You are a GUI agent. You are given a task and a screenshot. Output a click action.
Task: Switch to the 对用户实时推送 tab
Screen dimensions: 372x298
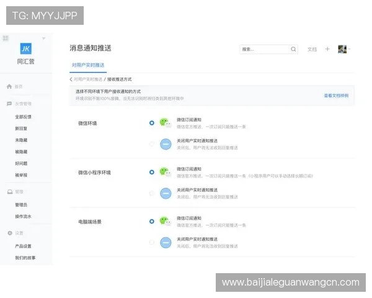[88, 65]
